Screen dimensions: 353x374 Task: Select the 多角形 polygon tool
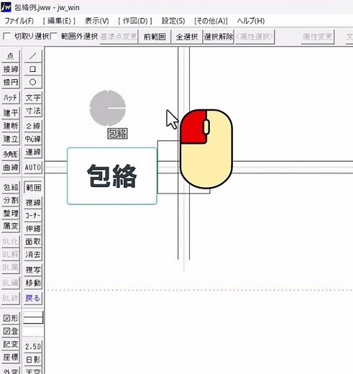tap(11, 154)
